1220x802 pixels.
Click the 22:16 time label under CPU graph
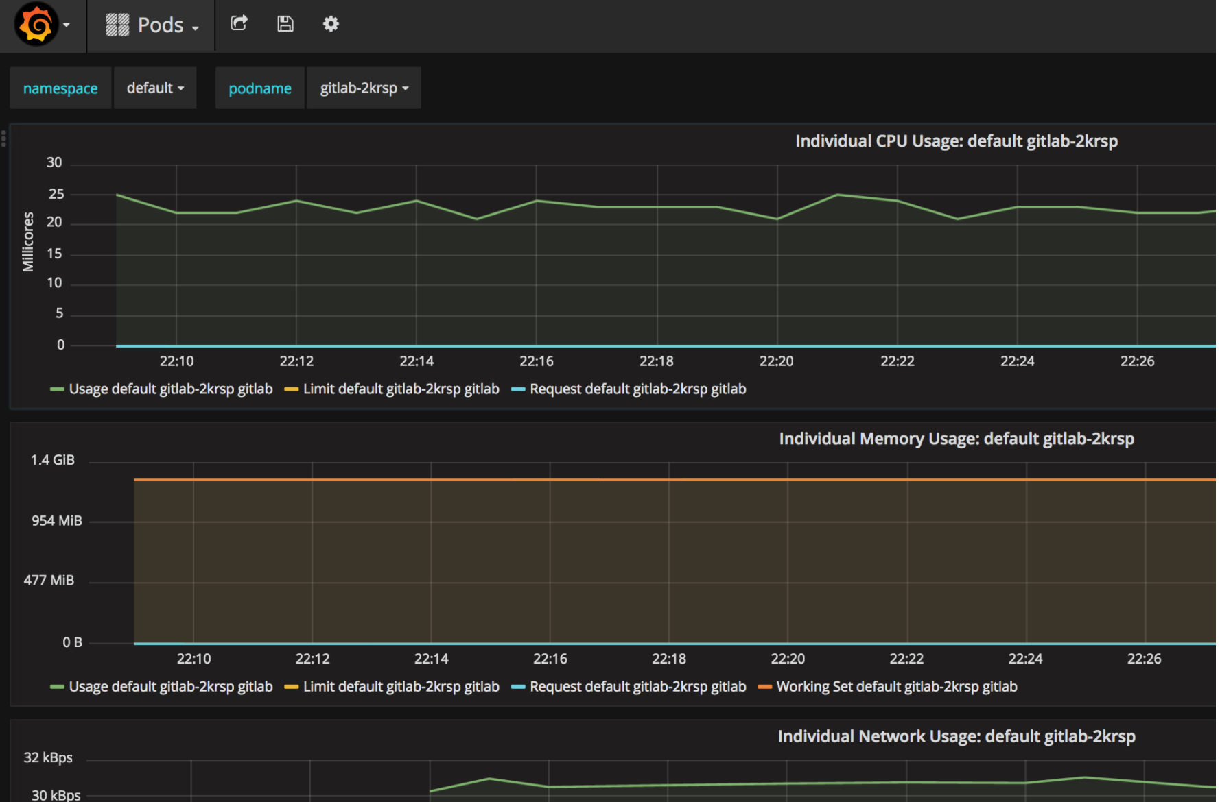click(x=537, y=361)
